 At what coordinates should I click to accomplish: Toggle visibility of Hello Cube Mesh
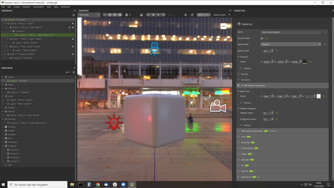point(73,27)
